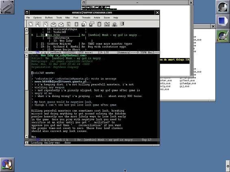The width and height of the screenshot is (230, 172).
Task: Close the file listing background window
Action: coord(213,26)
